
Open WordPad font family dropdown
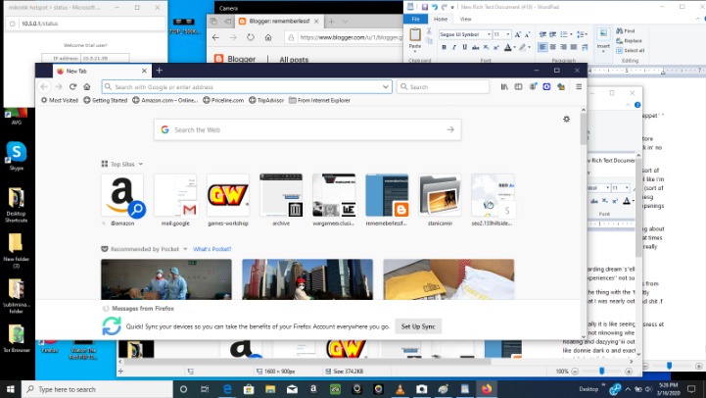pyautogui.click(x=489, y=34)
